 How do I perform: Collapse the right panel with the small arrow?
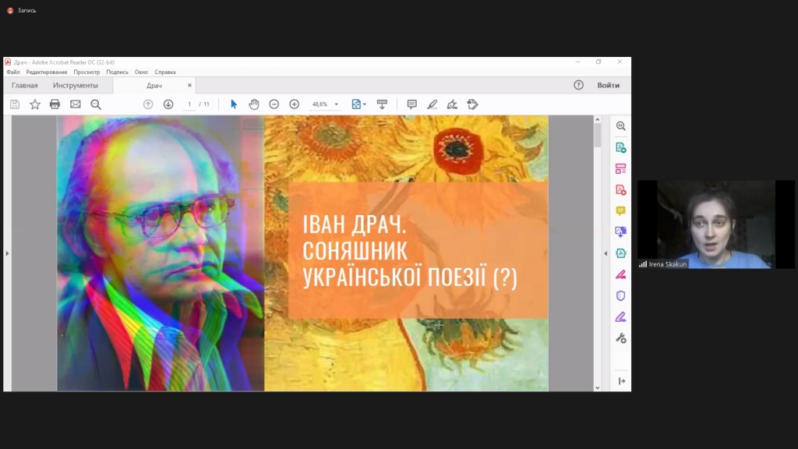606,253
